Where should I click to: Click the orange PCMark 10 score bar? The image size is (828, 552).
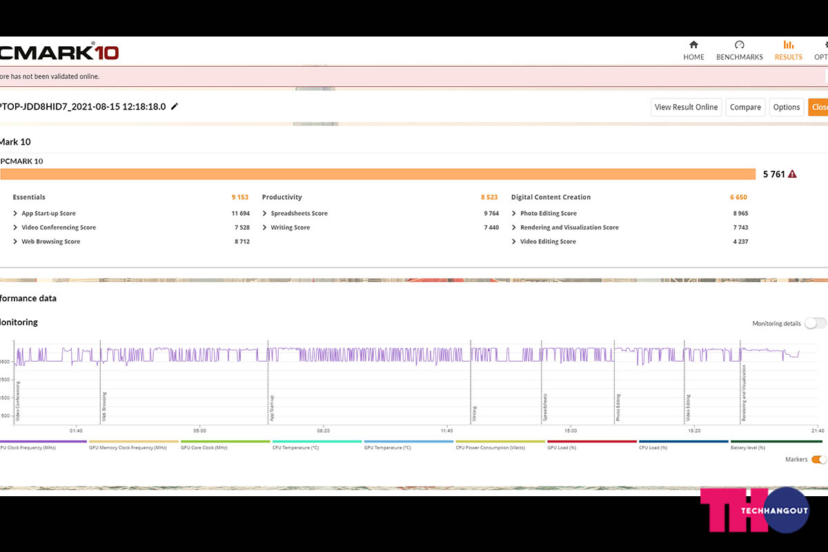tap(377, 174)
